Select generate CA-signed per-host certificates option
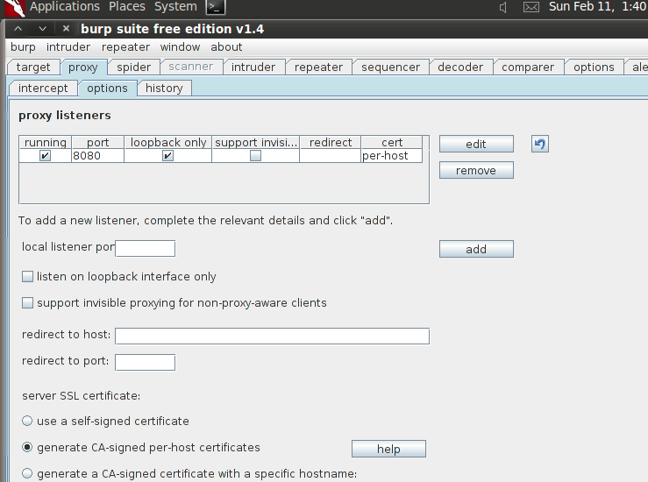 coord(28,448)
